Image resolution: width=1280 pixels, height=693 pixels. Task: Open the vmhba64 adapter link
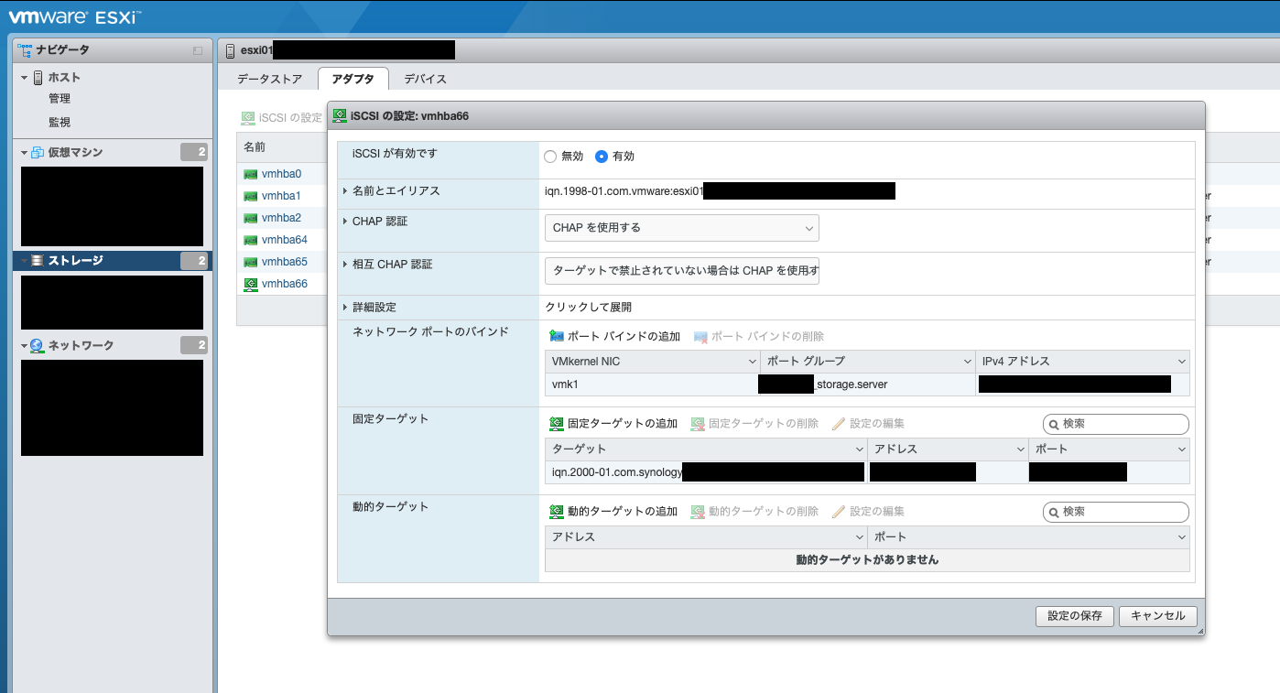(284, 240)
